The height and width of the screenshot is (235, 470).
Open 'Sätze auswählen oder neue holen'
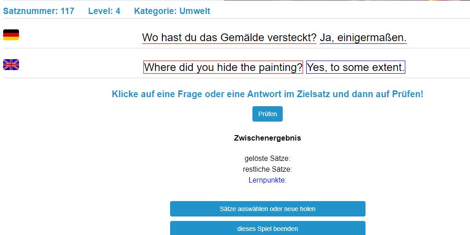267,209
